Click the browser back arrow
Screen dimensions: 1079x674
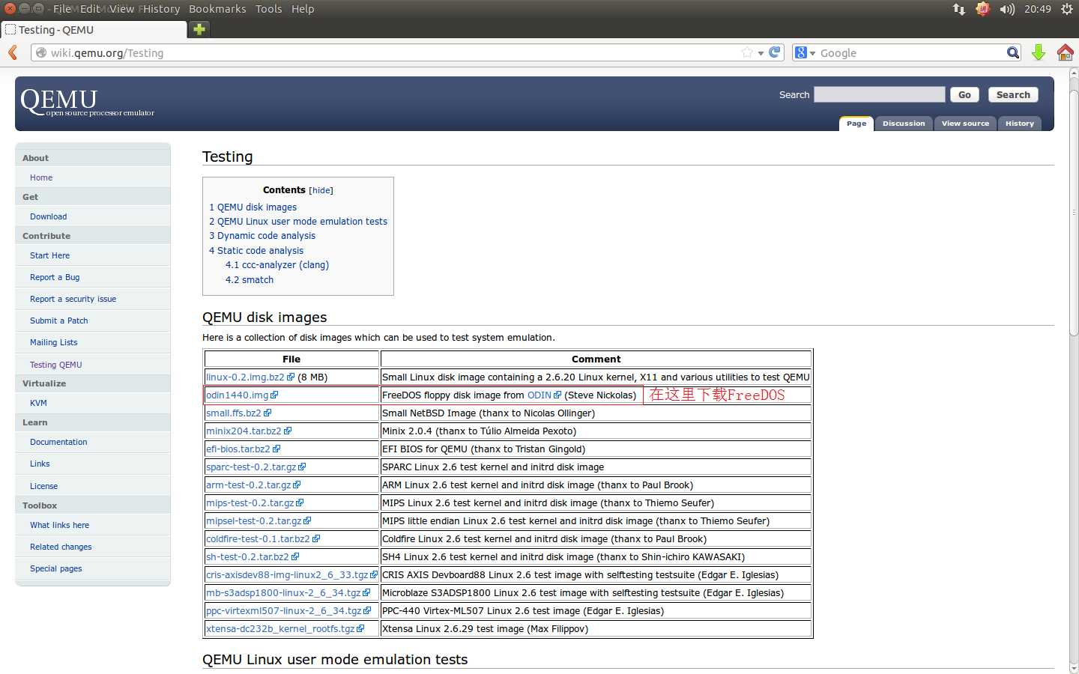click(12, 52)
